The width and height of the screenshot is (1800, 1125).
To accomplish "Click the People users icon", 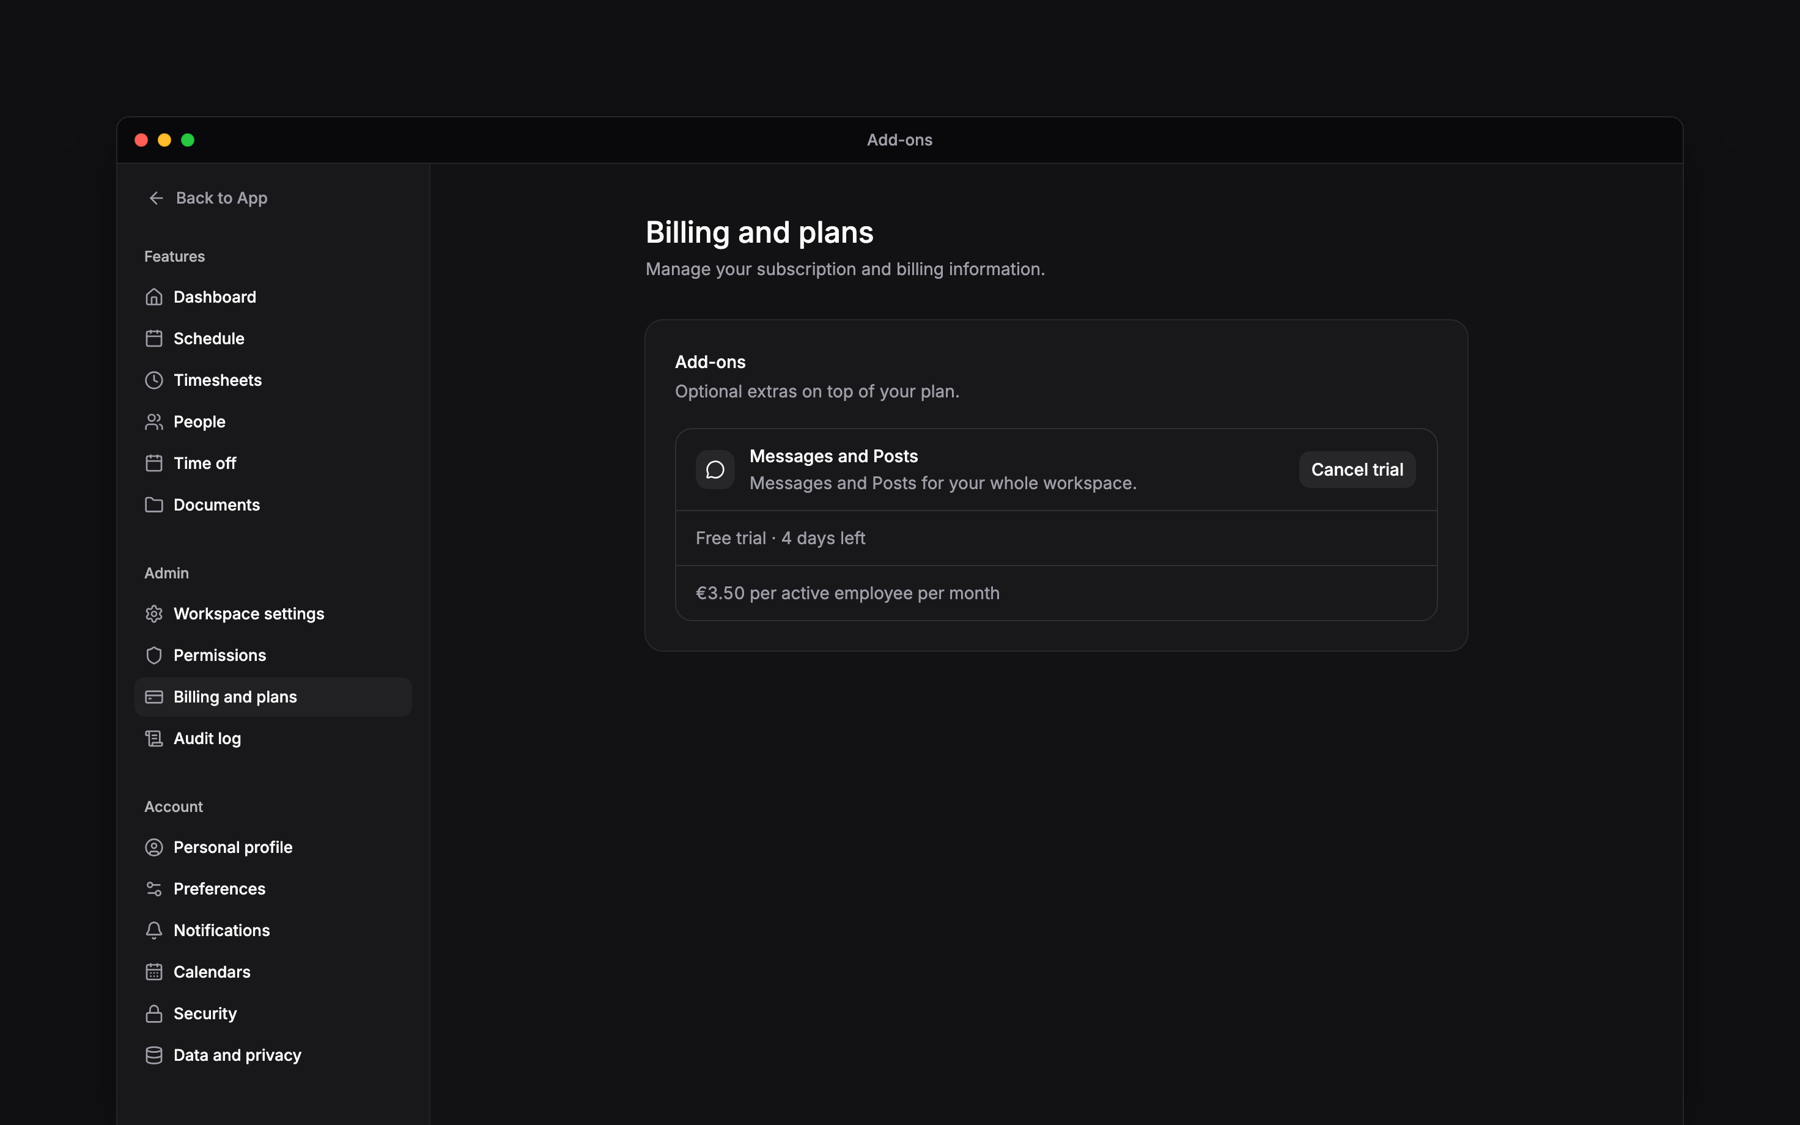I will 154,422.
